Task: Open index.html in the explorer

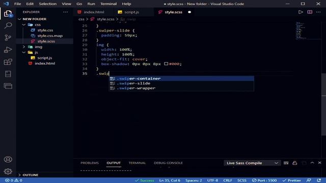Action: point(45,64)
